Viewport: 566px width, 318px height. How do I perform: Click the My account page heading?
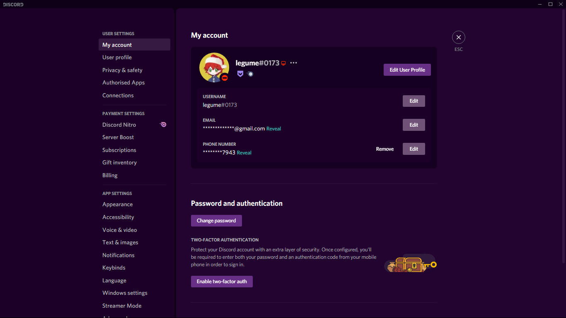(x=209, y=35)
